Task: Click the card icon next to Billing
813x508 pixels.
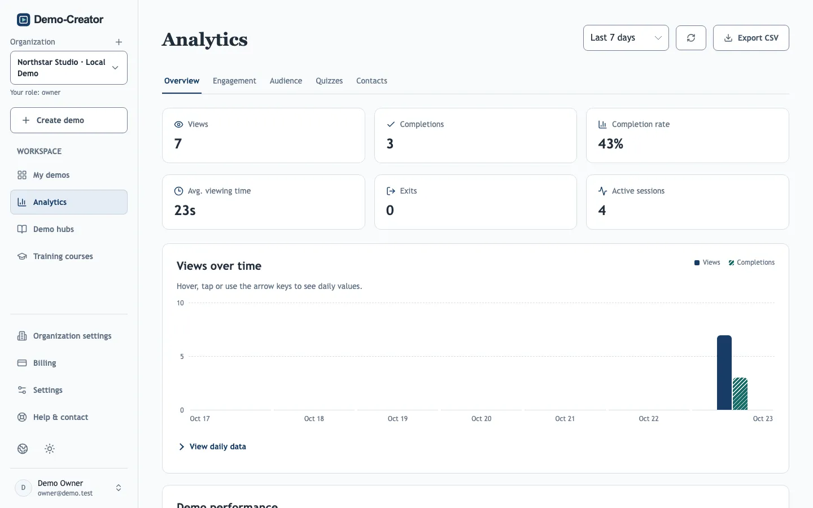Action: click(22, 363)
